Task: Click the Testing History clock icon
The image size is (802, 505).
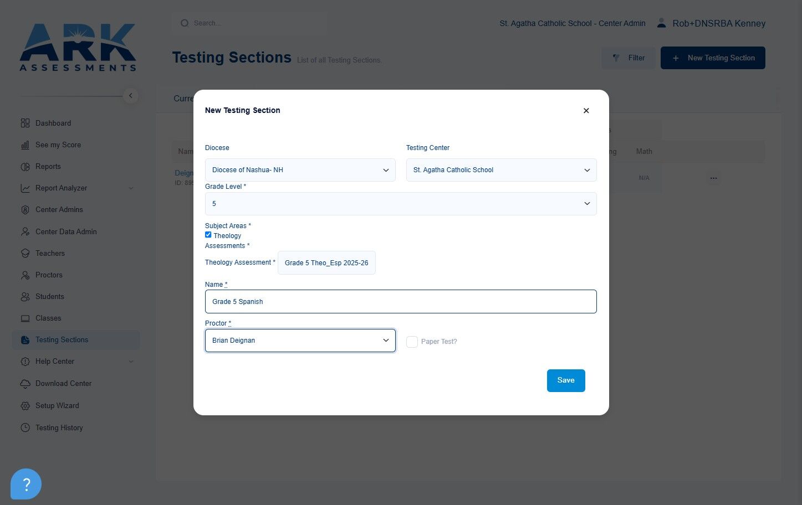Action: pos(25,427)
